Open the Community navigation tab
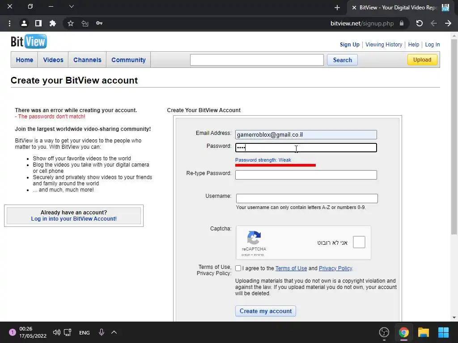The width and height of the screenshot is (458, 343). [x=128, y=60]
